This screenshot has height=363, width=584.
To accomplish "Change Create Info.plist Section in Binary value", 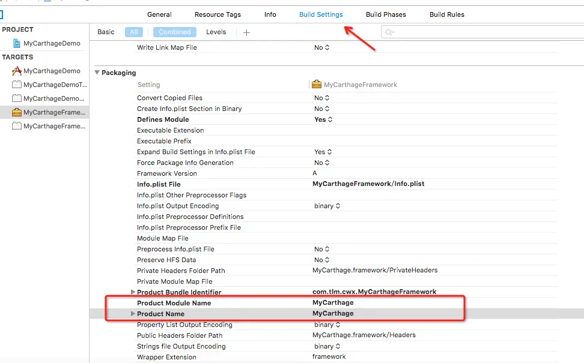I will tap(322, 109).
